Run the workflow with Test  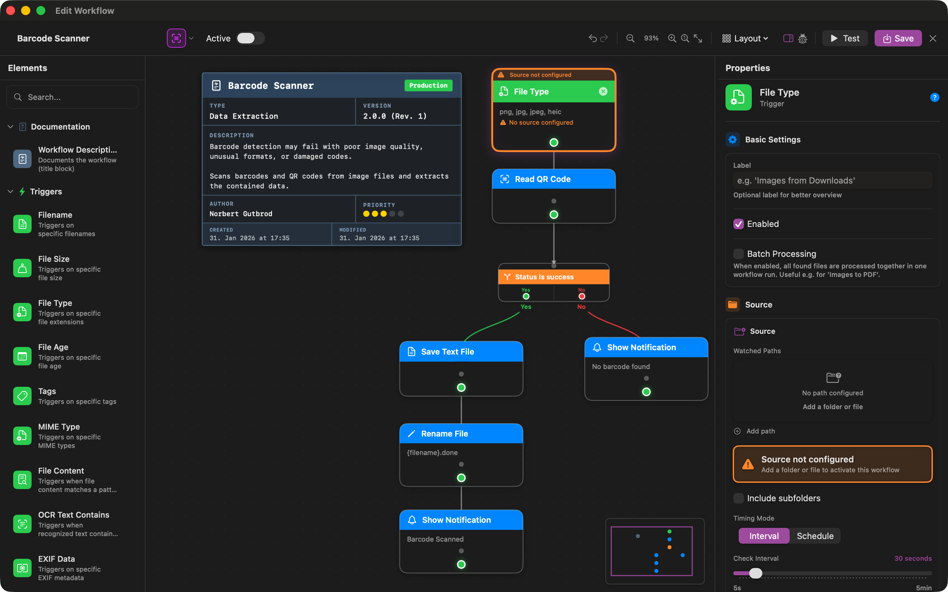[845, 38]
